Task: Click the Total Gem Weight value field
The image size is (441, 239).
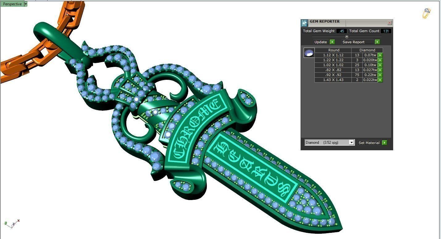Action: [x=341, y=31]
